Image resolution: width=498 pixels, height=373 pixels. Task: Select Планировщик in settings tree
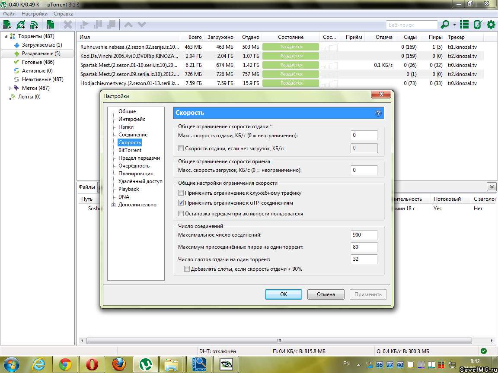(x=136, y=174)
